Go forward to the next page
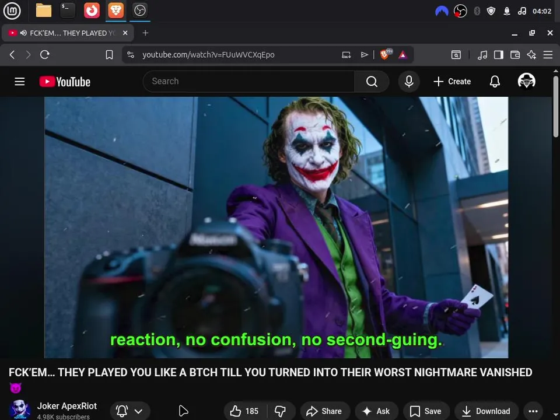The width and height of the screenshot is (560, 420). 28,55
